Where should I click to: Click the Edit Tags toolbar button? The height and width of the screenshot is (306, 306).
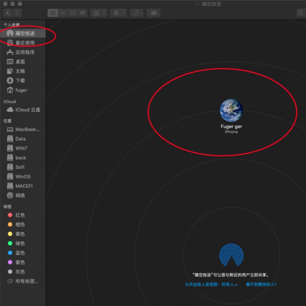pos(153,13)
